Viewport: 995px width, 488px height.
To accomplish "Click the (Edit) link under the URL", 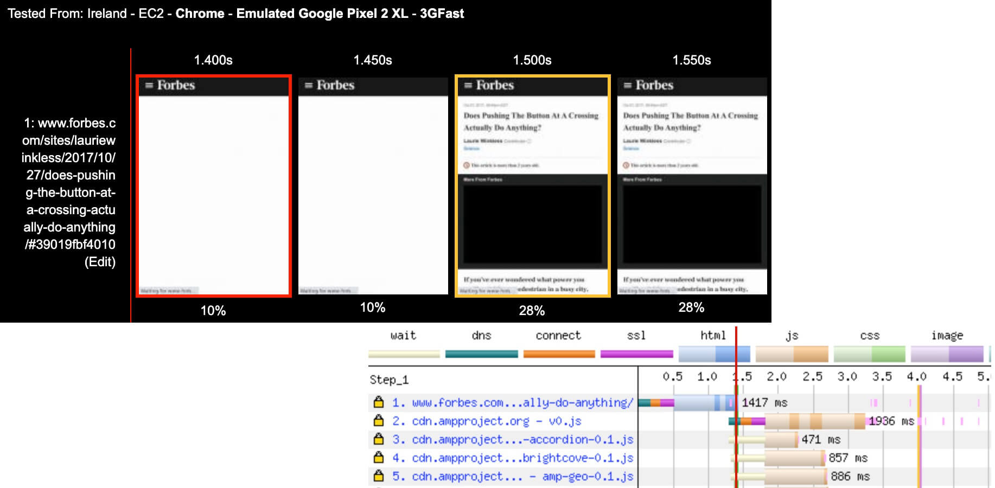I will (100, 262).
